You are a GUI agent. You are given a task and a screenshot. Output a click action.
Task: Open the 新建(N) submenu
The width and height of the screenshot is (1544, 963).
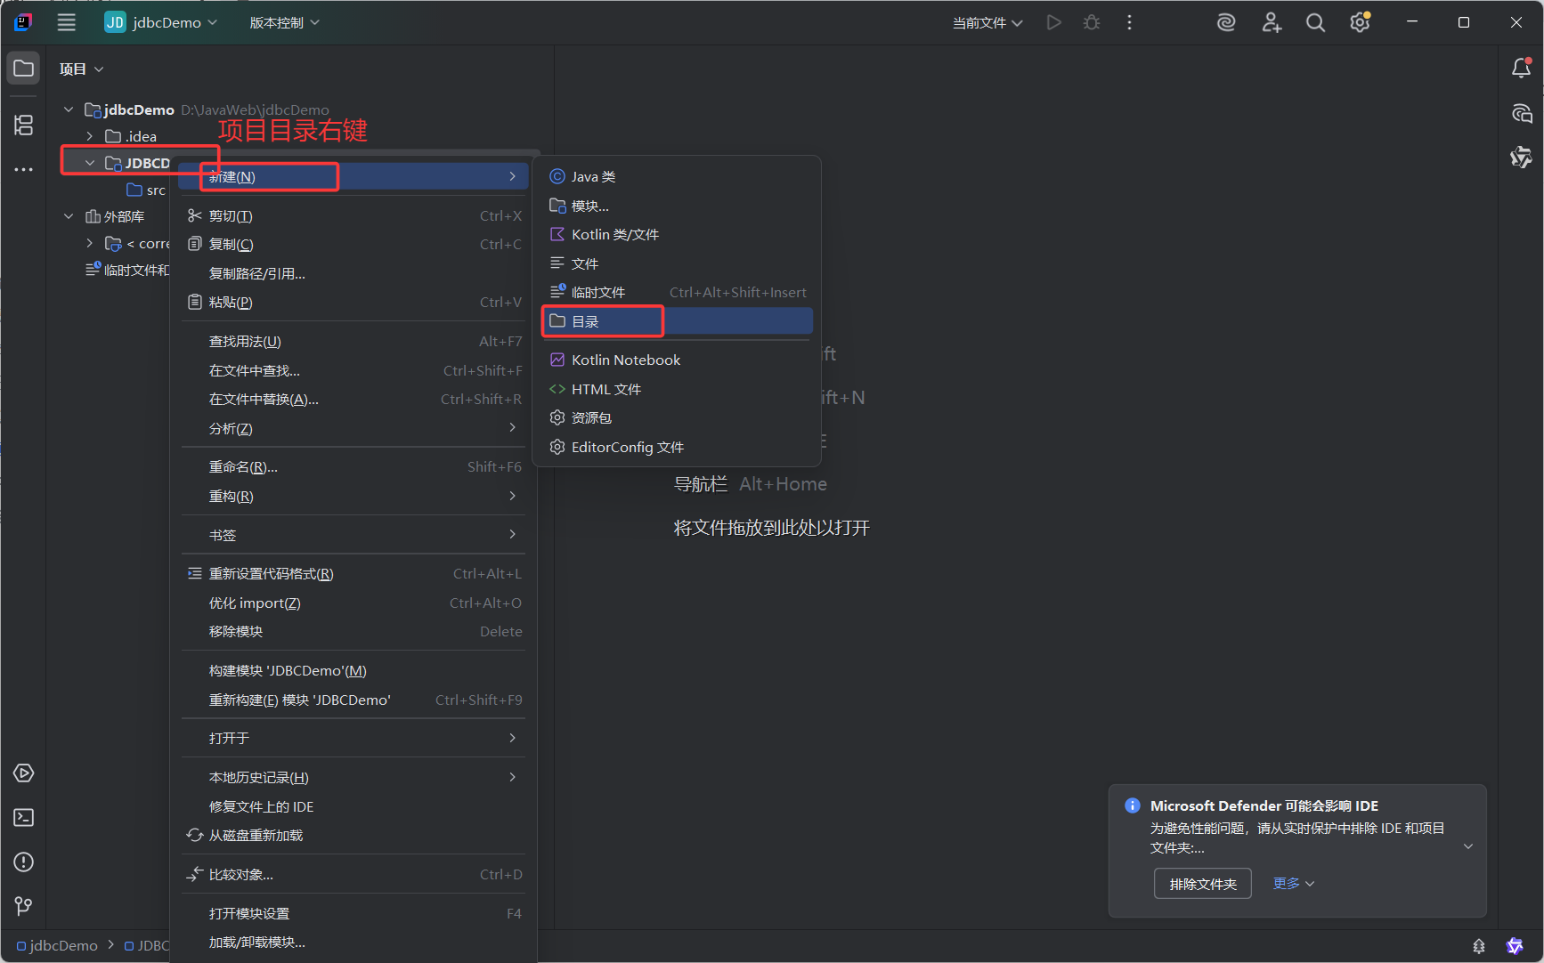353,176
